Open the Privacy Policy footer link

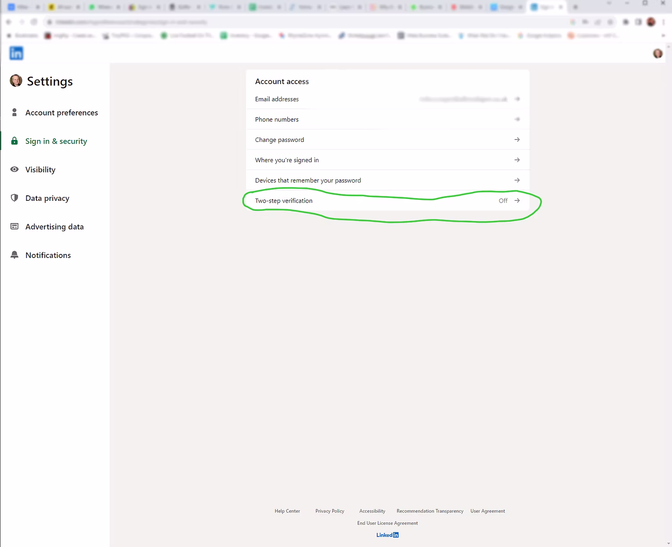click(330, 511)
